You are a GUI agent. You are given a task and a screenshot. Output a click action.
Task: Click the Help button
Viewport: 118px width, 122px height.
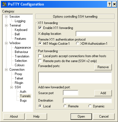point(36,116)
